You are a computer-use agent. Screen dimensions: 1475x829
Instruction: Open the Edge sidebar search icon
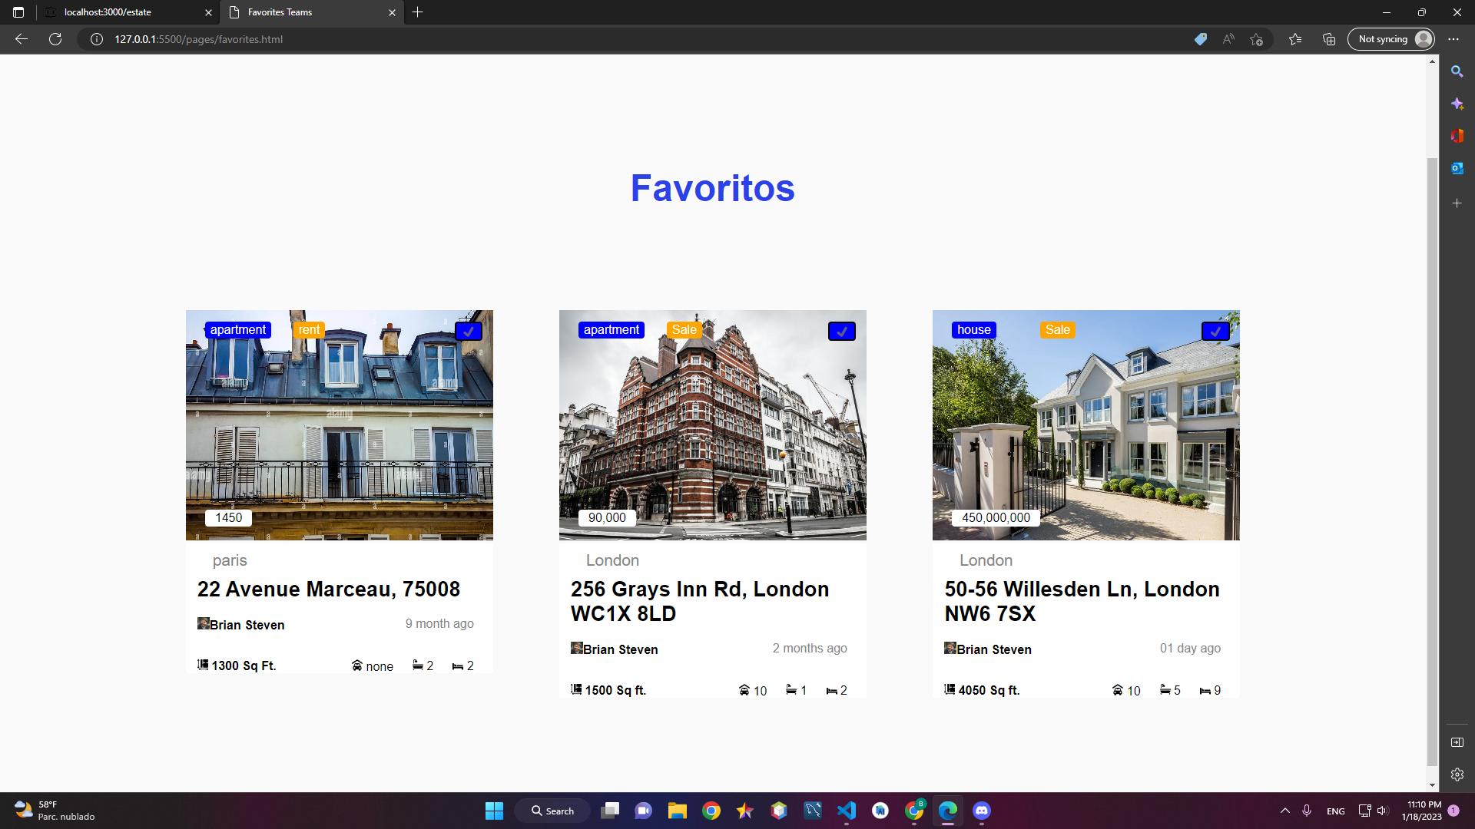tap(1457, 71)
